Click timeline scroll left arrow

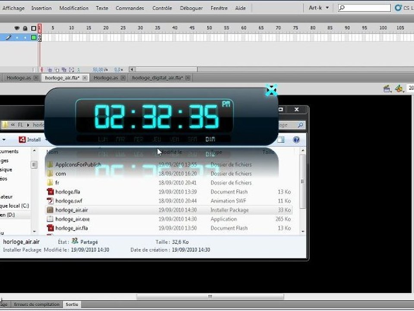132,70
